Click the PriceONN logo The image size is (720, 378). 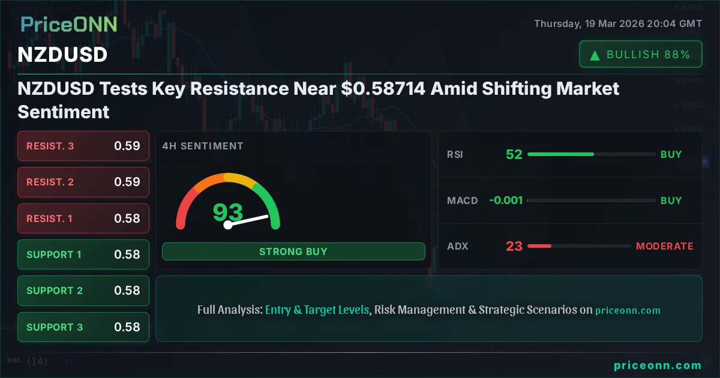pyautogui.click(x=69, y=25)
